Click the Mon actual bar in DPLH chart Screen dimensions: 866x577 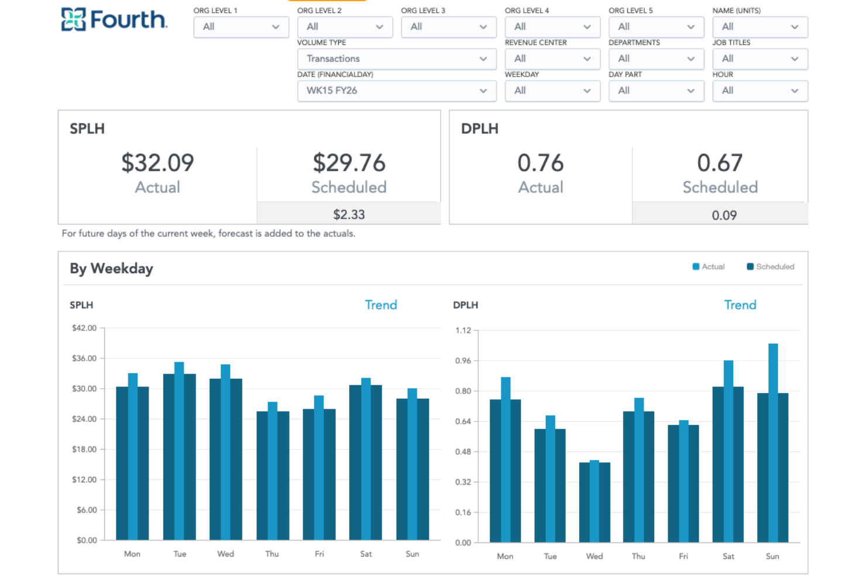506,459
